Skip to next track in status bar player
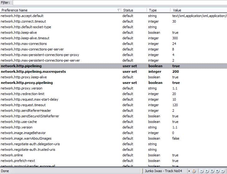Screen dimensions: 227x174 (223, 171)
